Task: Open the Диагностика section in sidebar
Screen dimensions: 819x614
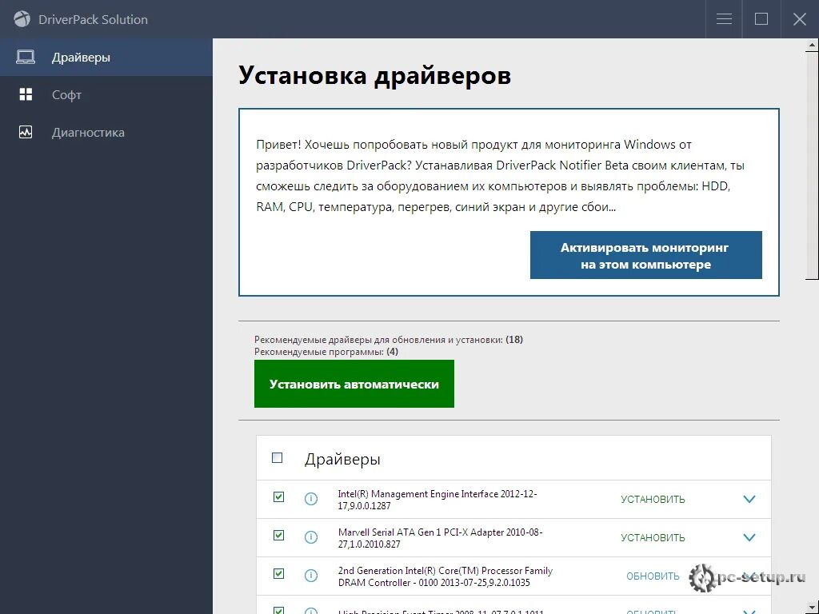Action: 106,132
